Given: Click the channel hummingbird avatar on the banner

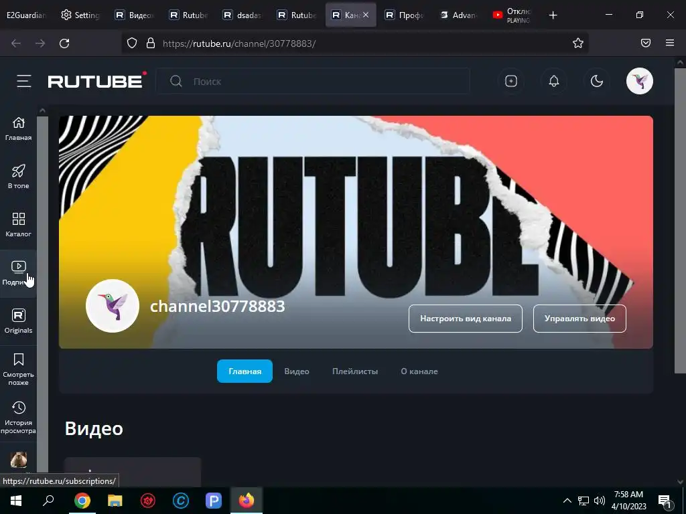Looking at the screenshot, I should coord(113,306).
